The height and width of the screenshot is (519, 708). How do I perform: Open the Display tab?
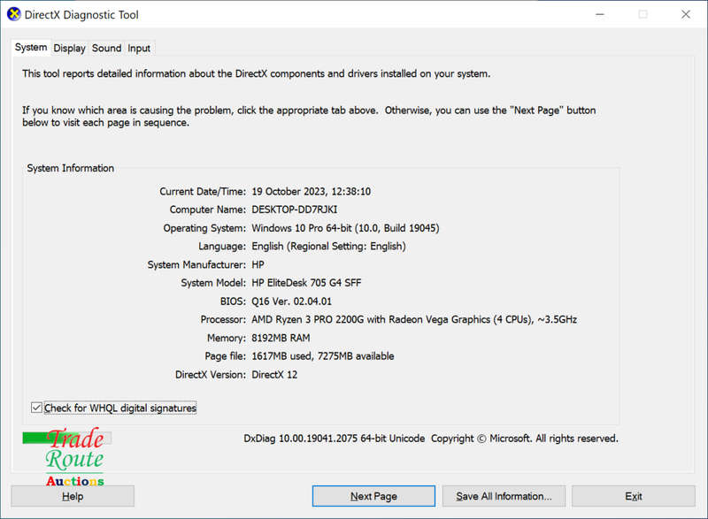(x=69, y=49)
